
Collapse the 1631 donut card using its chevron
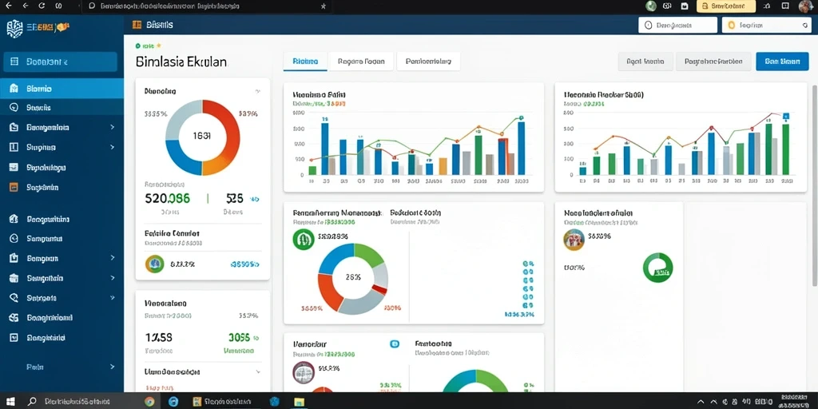pos(257,91)
